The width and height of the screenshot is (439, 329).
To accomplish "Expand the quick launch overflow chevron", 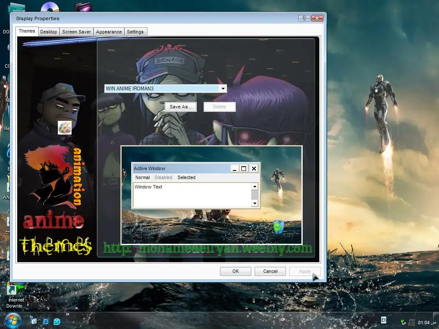I will [67, 314].
